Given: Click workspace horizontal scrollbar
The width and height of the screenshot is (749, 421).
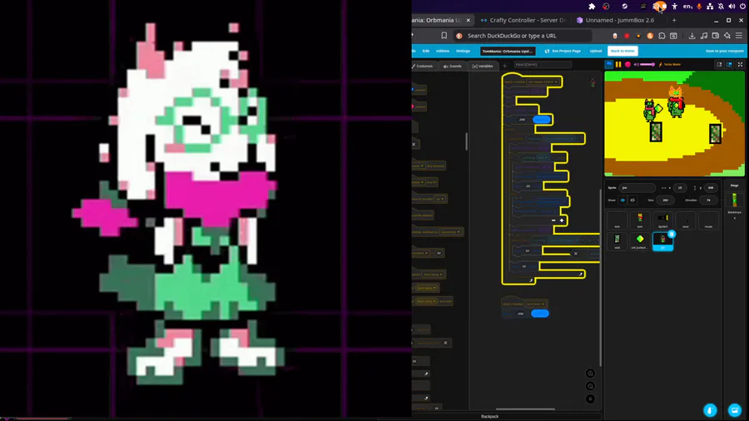Looking at the screenshot, I should pyautogui.click(x=525, y=409).
